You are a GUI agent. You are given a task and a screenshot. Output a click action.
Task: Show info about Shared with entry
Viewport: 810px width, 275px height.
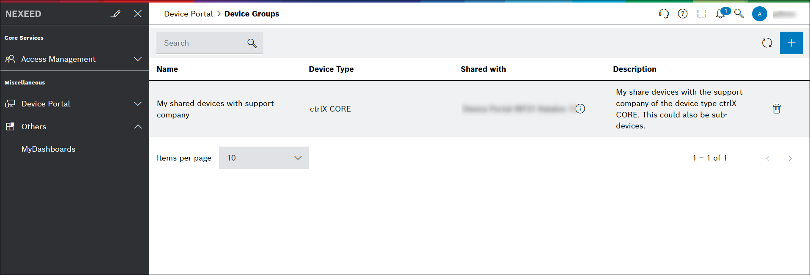point(580,109)
